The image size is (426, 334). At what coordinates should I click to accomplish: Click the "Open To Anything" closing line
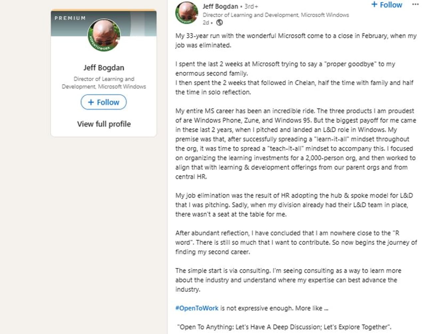284,327
